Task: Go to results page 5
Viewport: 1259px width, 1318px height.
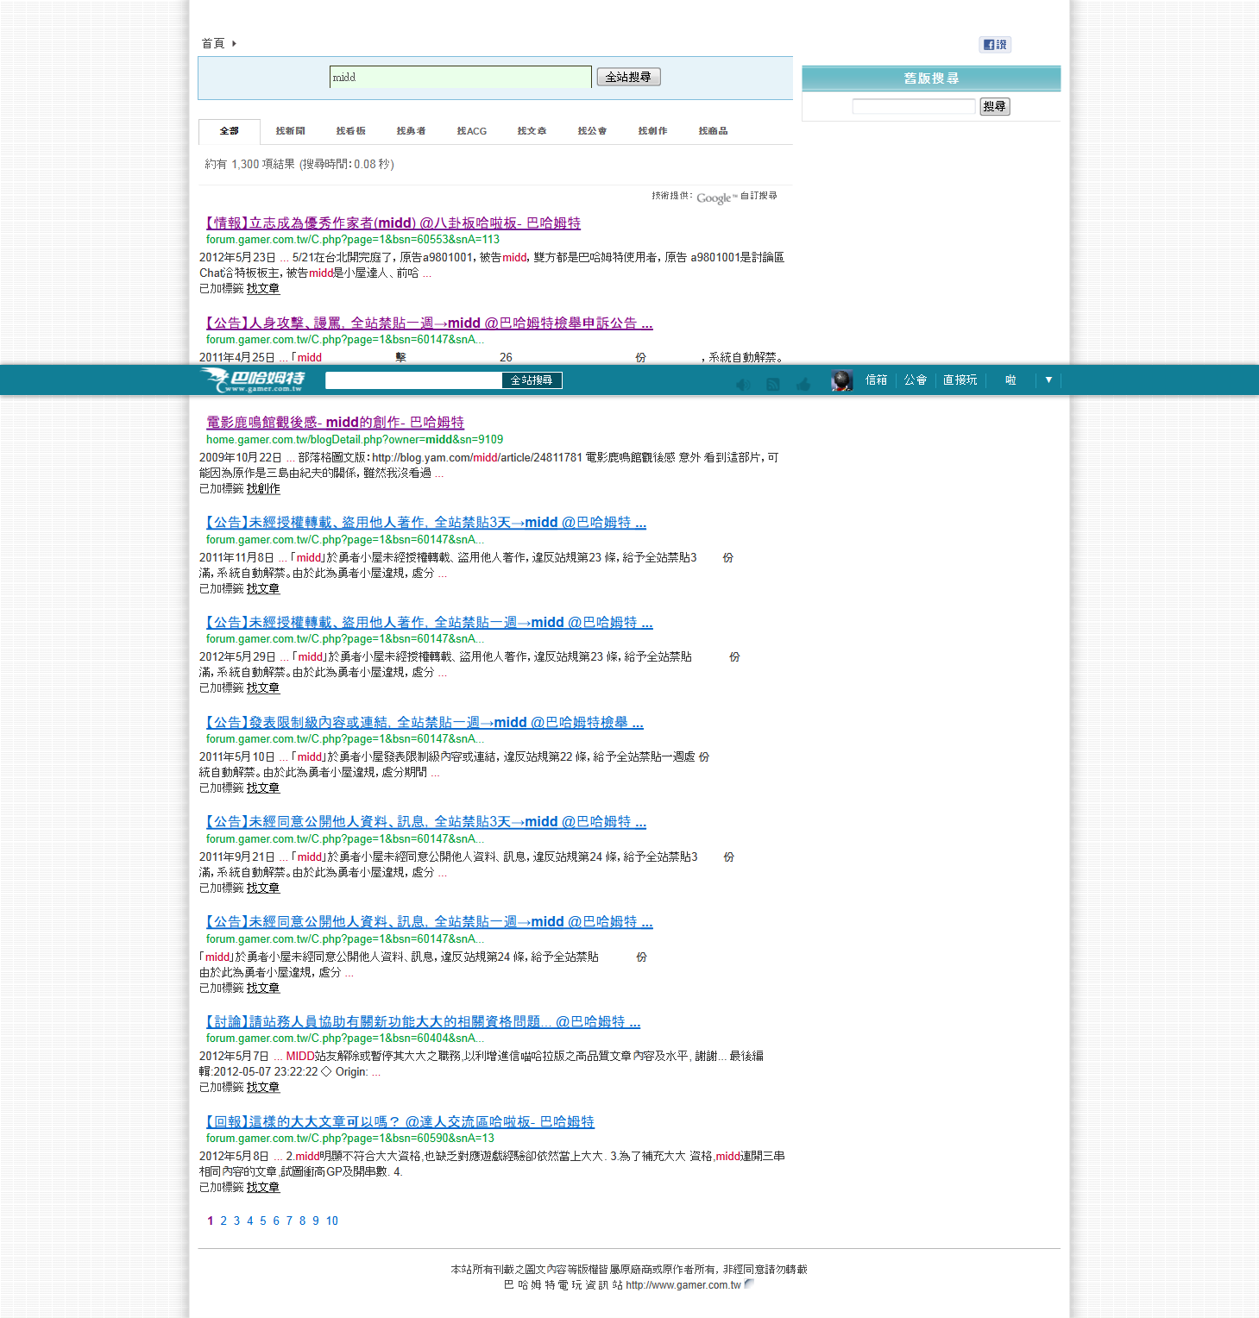Action: tap(263, 1221)
